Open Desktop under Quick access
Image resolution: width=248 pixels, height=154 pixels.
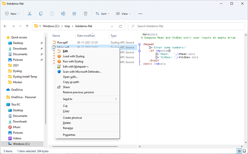coord(18,43)
